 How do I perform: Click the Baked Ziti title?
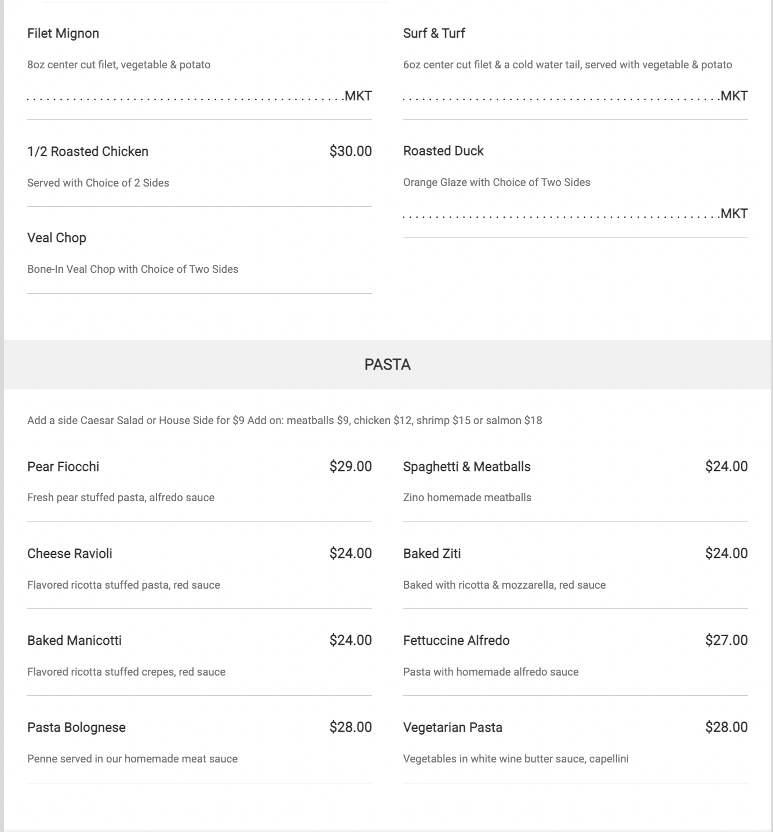(x=432, y=554)
